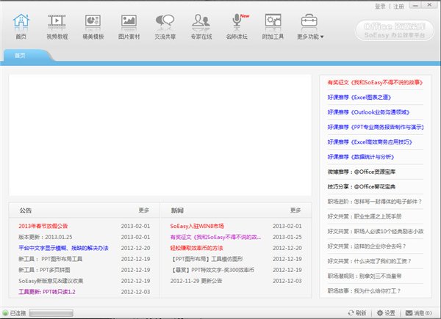
Task: Expand the 更多功能 dropdown menu
Action: tap(310, 22)
